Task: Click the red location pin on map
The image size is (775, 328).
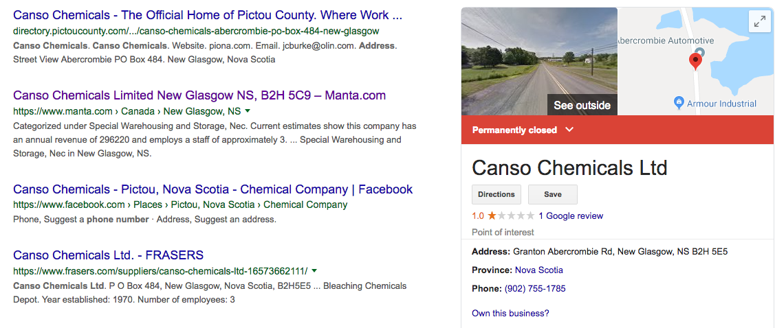Action: coord(695,60)
